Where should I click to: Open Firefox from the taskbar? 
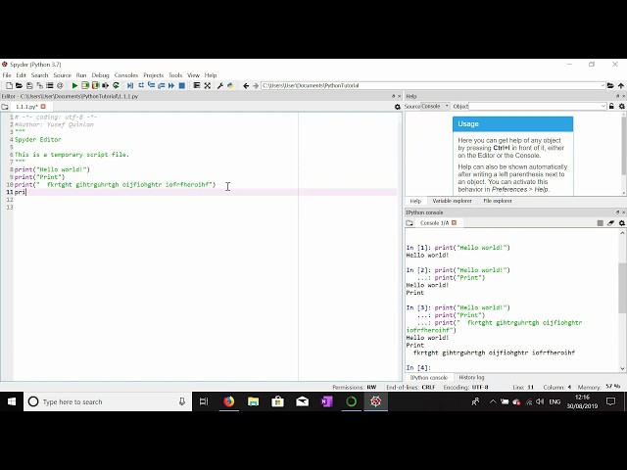(228, 401)
